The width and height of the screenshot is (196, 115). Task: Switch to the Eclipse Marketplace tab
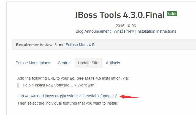click(x=33, y=63)
